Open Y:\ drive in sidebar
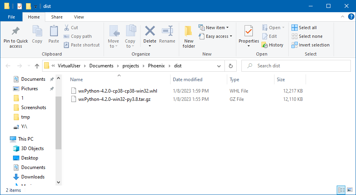The image size is (356, 195). click(x=24, y=127)
